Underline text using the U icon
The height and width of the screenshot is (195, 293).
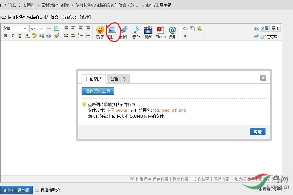pyautogui.click(x=20, y=36)
